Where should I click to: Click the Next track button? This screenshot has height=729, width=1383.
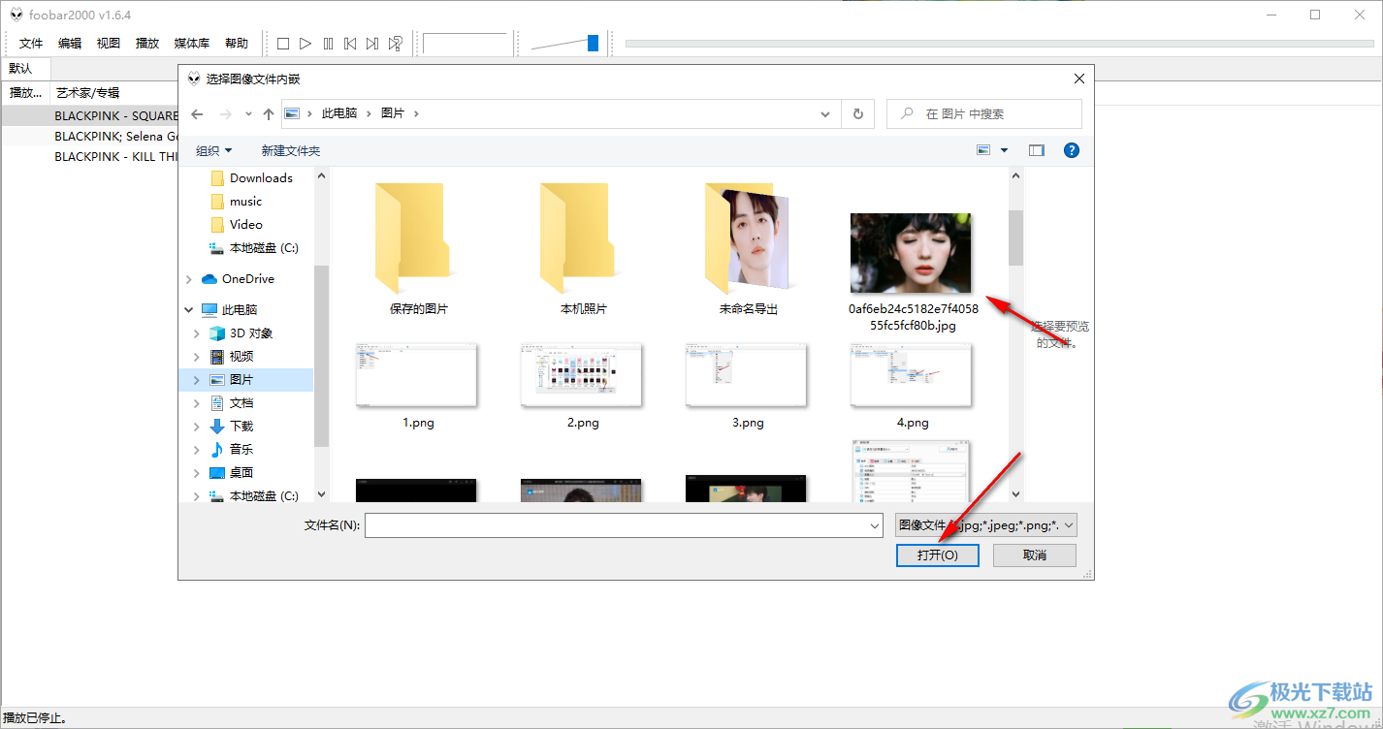(x=372, y=44)
